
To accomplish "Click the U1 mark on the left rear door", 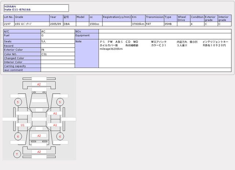I will click(23, 125).
